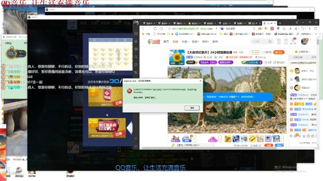Open the Douyu followed heart icon
Screen dimensions: 323x181
pyautogui.click(x=286, y=40)
